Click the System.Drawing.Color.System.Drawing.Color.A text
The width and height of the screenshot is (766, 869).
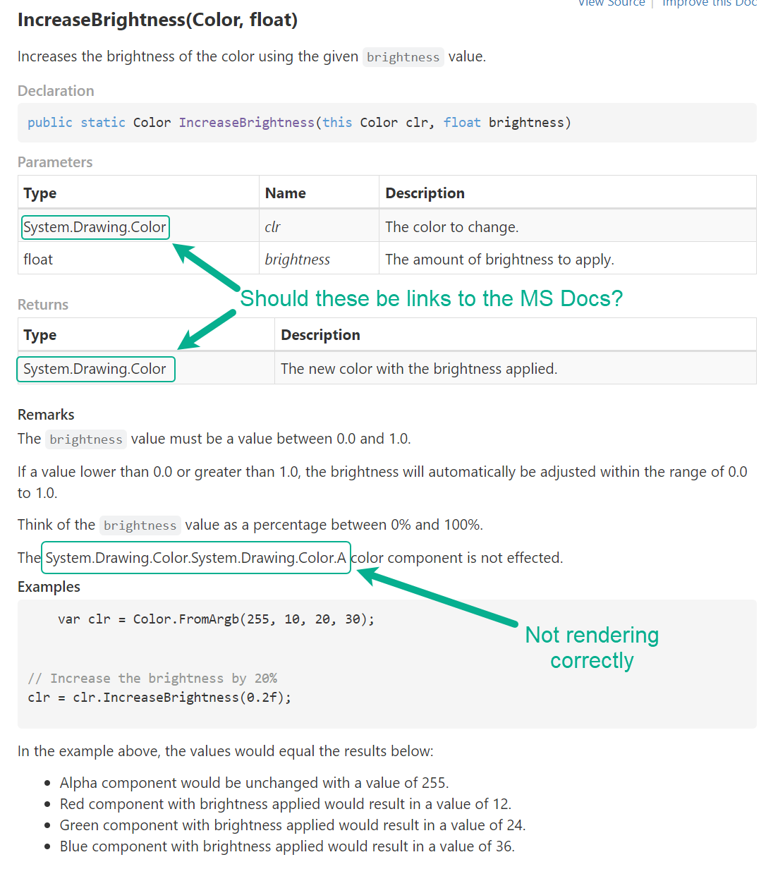[196, 558]
